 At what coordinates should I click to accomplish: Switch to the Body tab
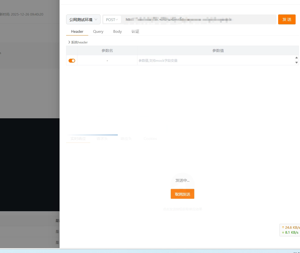click(x=117, y=31)
